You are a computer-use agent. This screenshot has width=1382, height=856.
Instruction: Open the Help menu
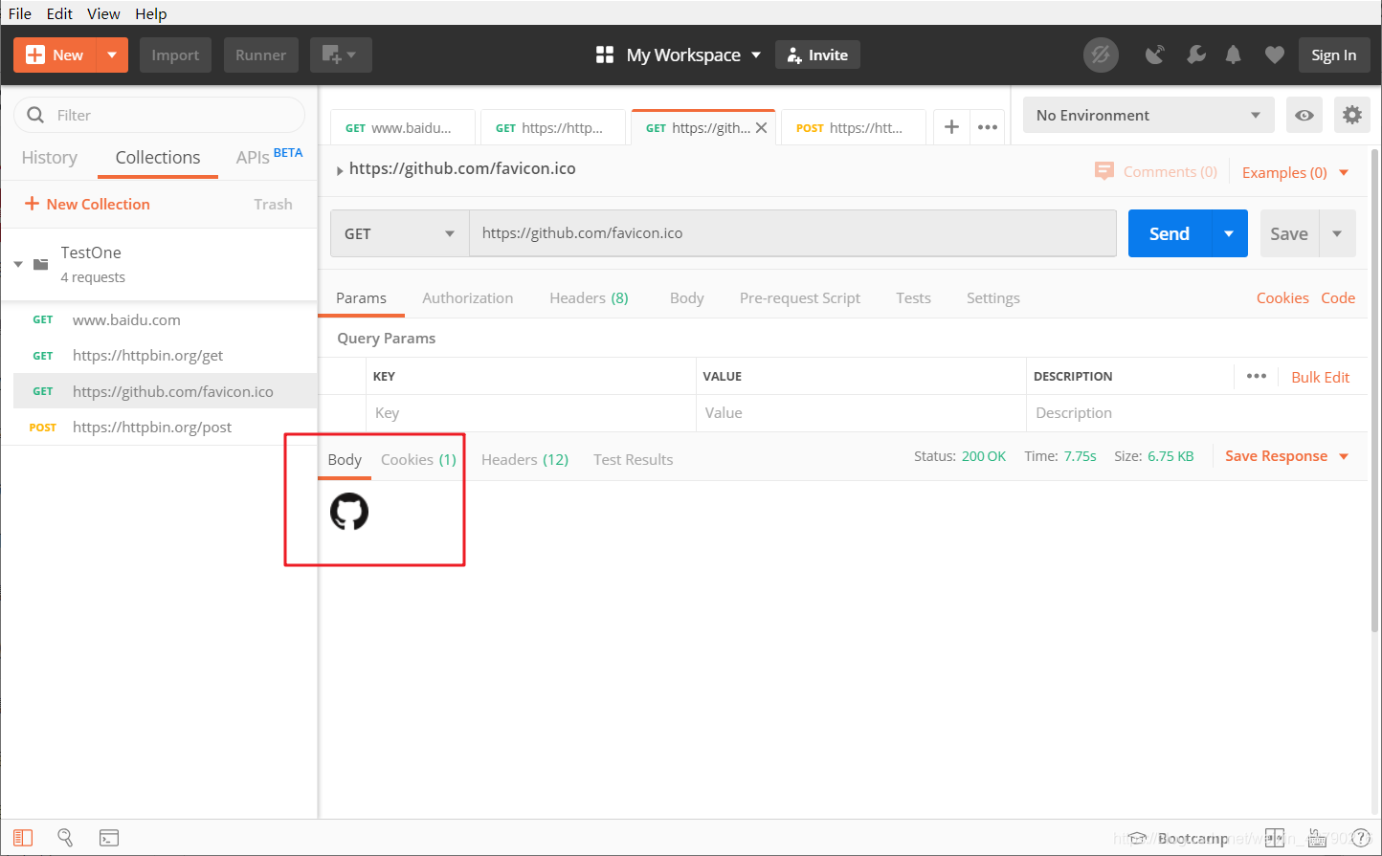coord(150,13)
